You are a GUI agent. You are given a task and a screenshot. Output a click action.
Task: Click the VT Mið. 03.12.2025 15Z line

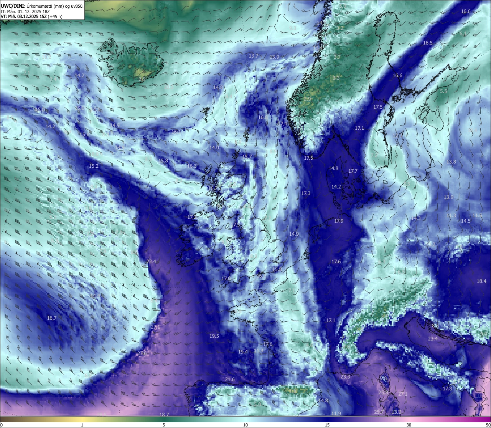31,17
